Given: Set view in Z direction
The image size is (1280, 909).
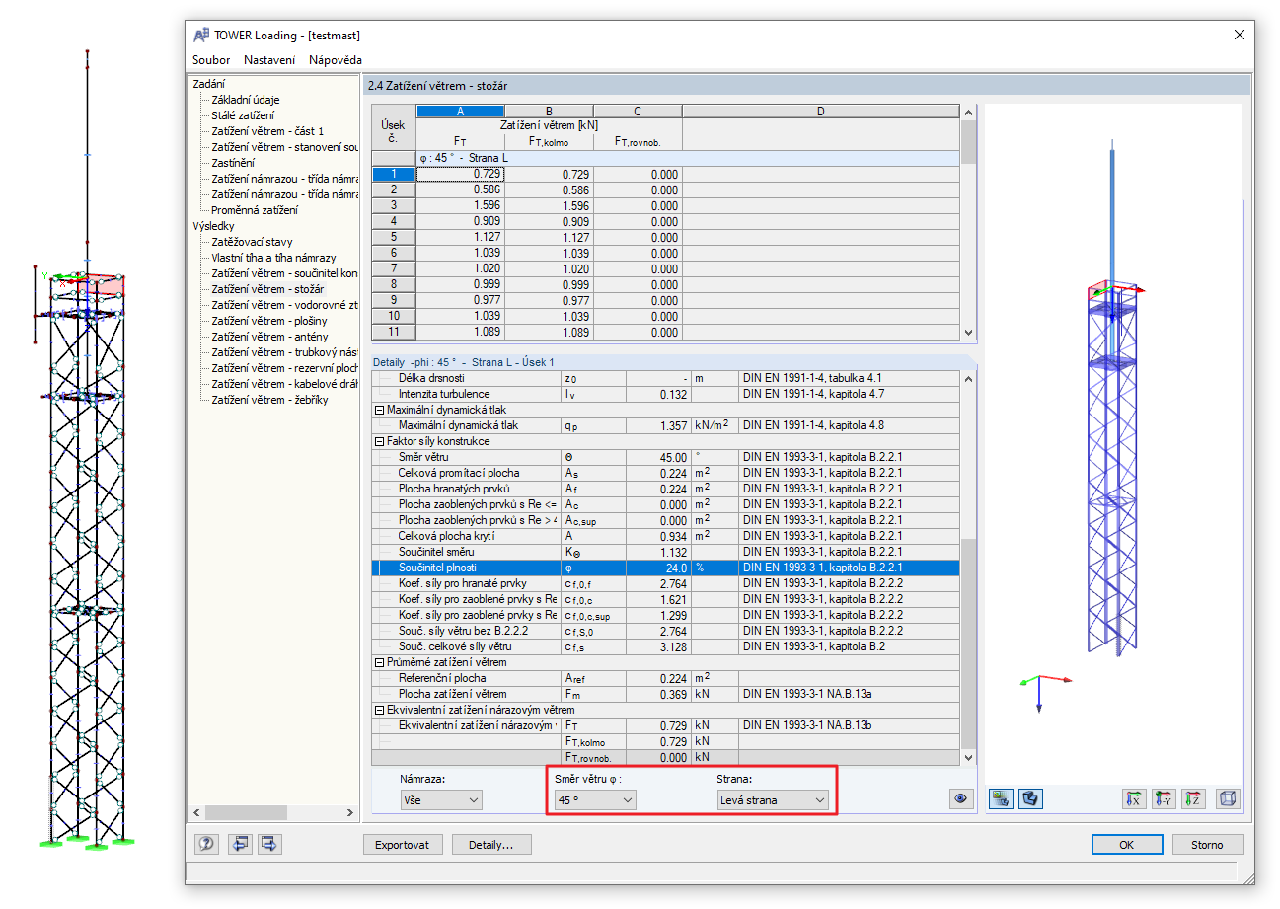Looking at the screenshot, I should click(x=1194, y=799).
